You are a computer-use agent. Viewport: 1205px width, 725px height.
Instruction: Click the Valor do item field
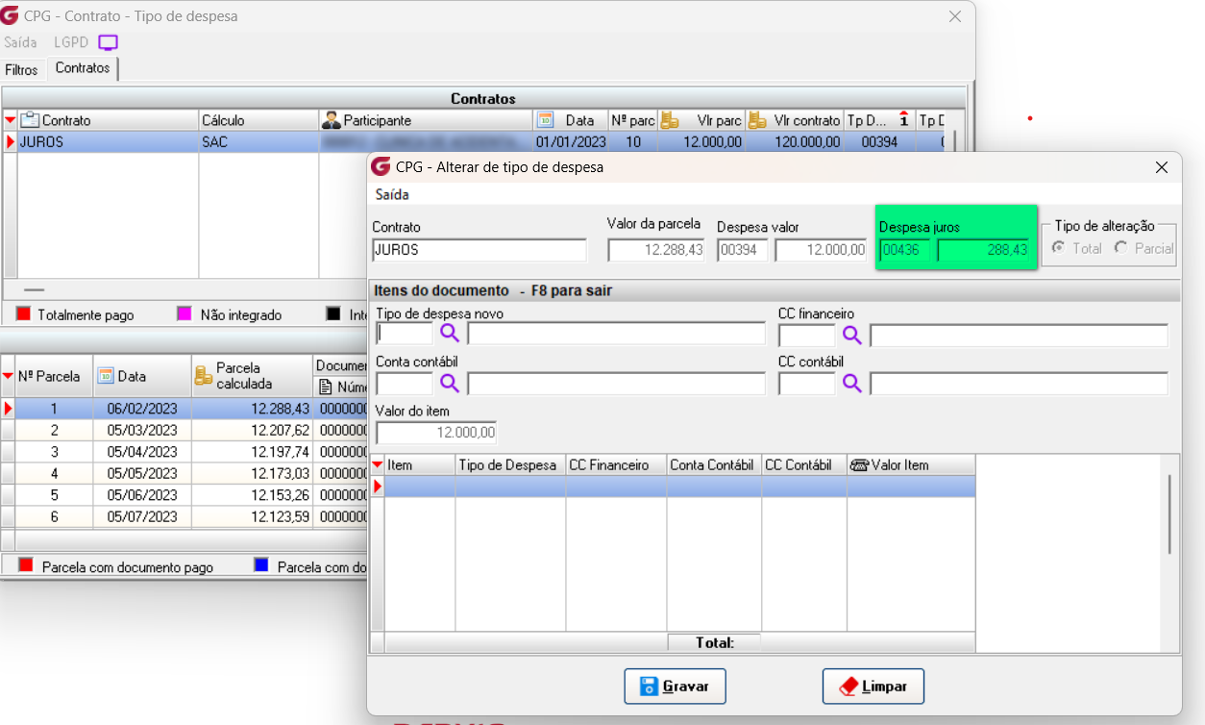[x=436, y=433]
